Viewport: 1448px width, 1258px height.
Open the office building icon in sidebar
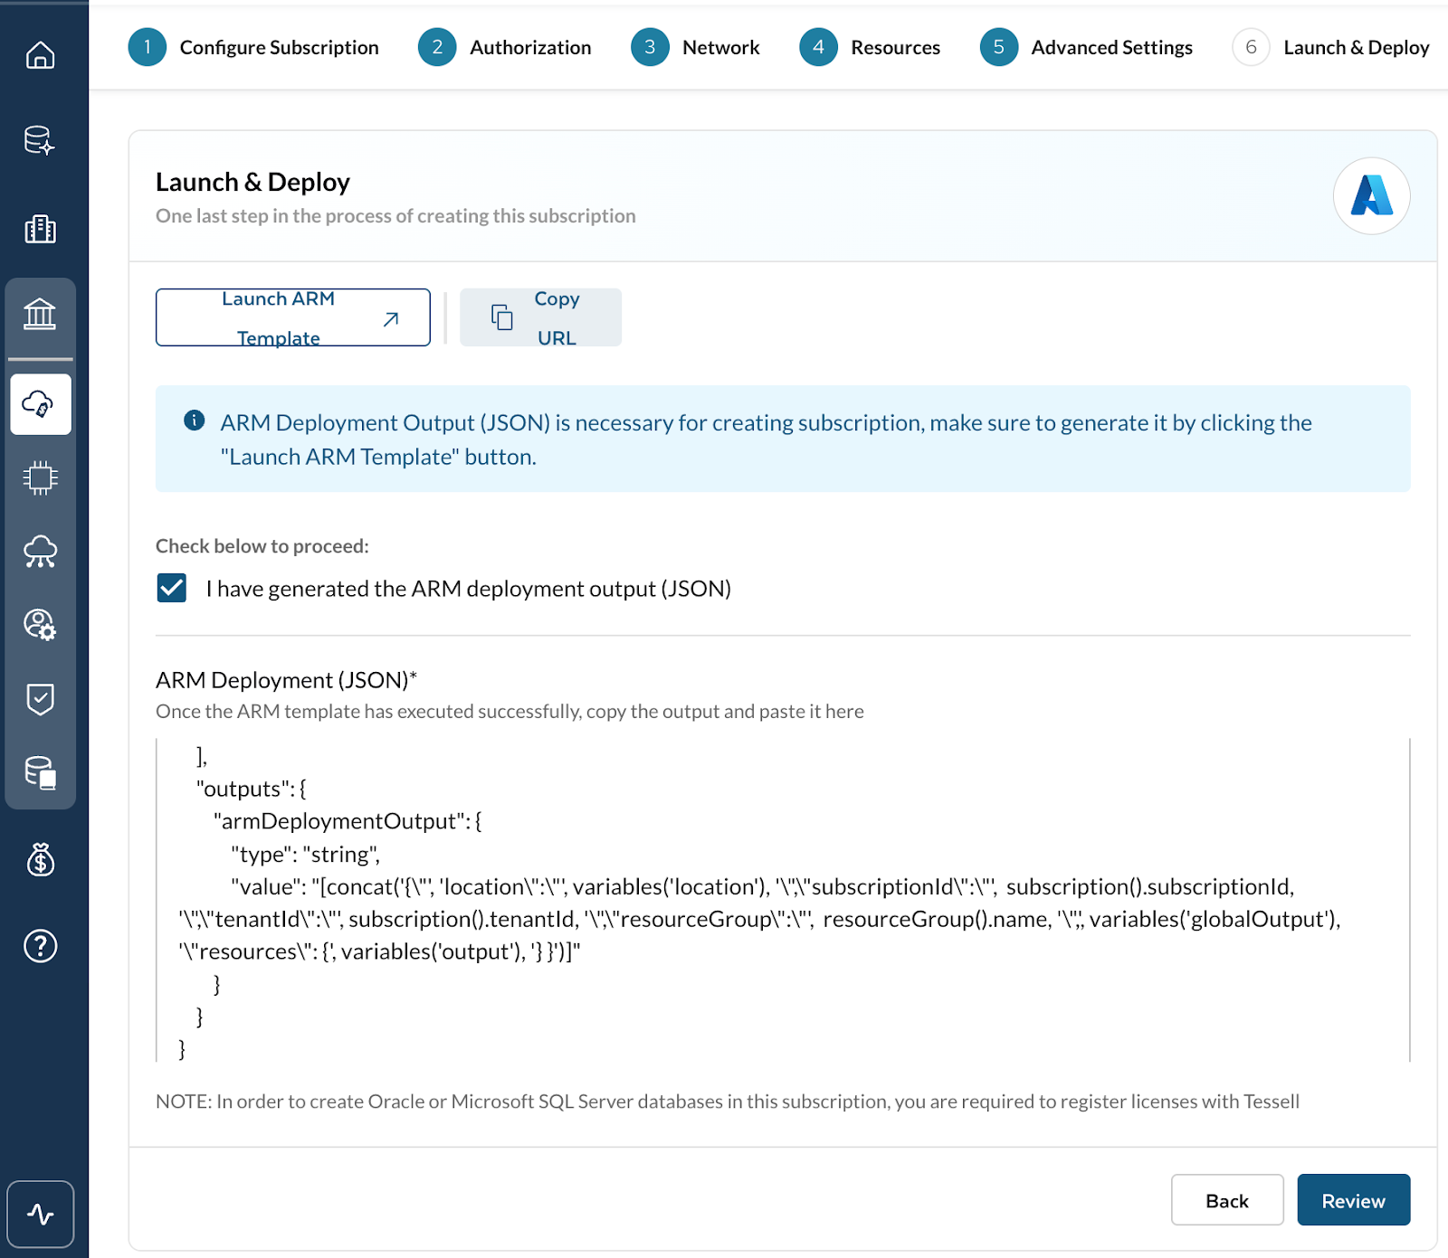pyautogui.click(x=40, y=229)
